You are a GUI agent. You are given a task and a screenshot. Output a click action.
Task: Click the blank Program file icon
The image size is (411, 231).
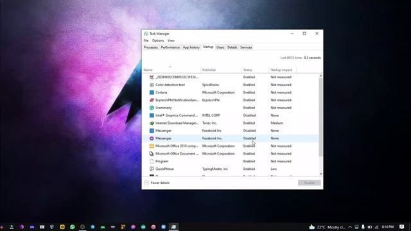click(x=152, y=161)
